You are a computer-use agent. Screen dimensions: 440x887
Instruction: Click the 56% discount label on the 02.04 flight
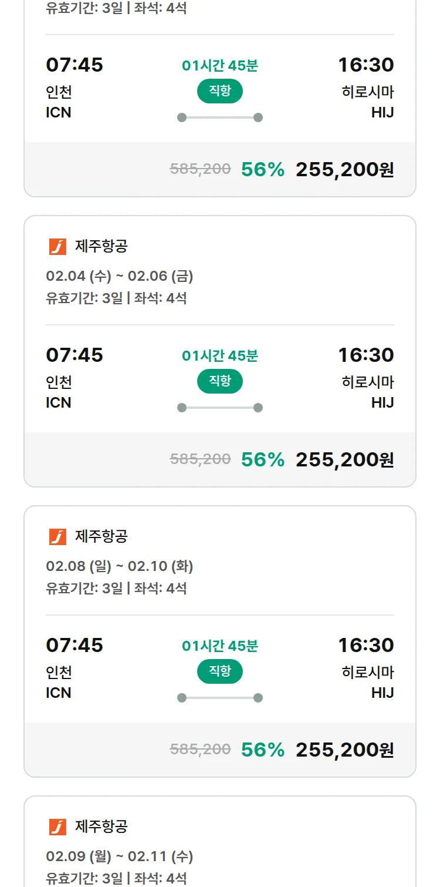262,459
